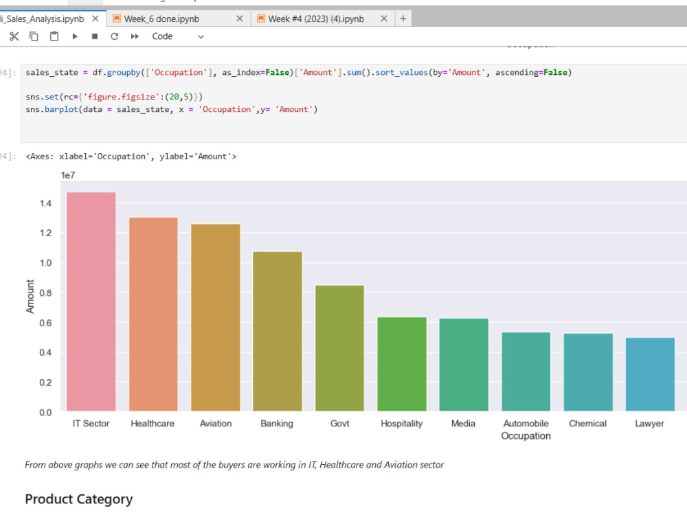Paste cells from the clipboard
The height and width of the screenshot is (515, 687).
(x=54, y=36)
